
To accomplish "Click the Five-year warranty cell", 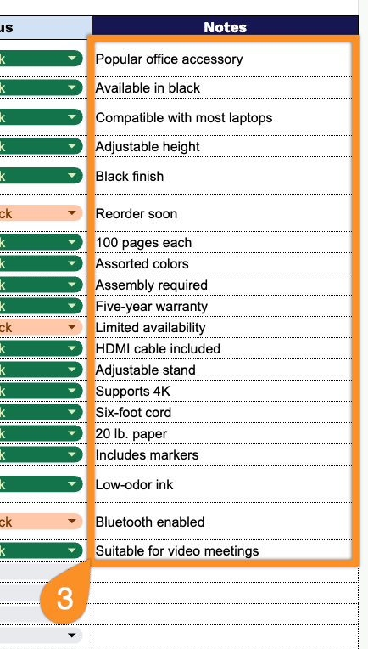I will (x=223, y=306).
